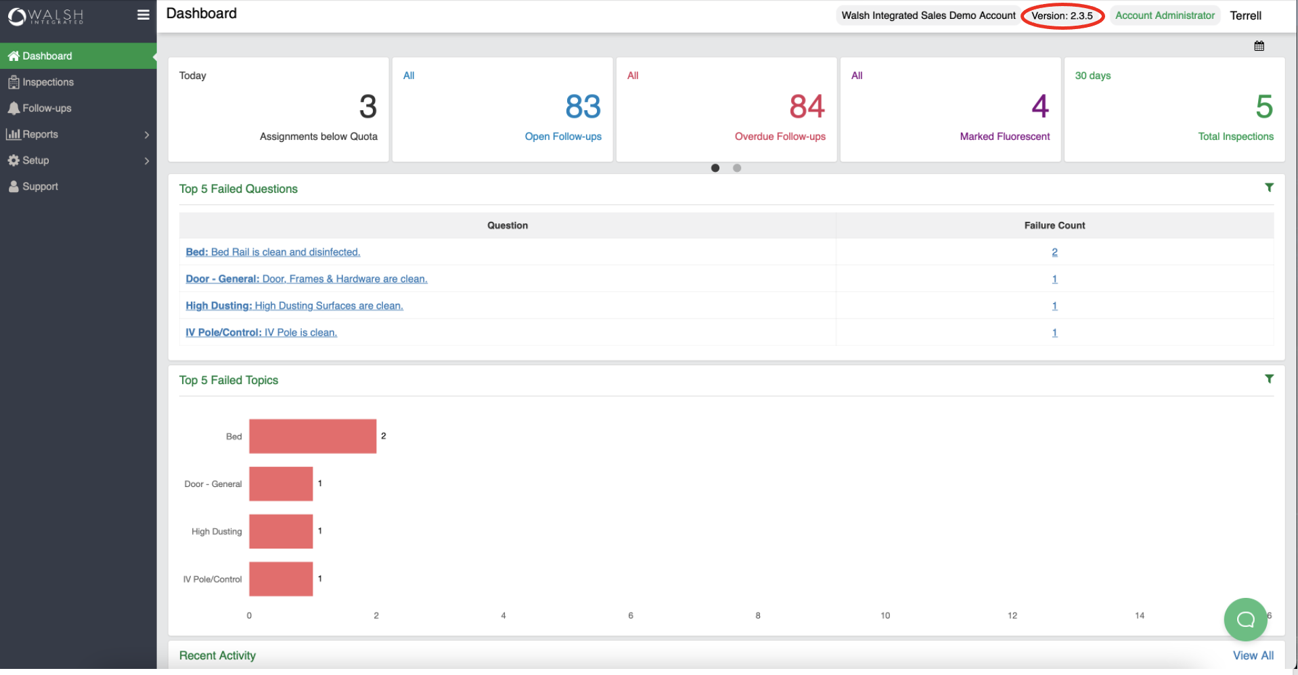Viewport: 1298px width, 675px height.
Task: Open the Open Follow-ups card link
Action: click(x=563, y=136)
